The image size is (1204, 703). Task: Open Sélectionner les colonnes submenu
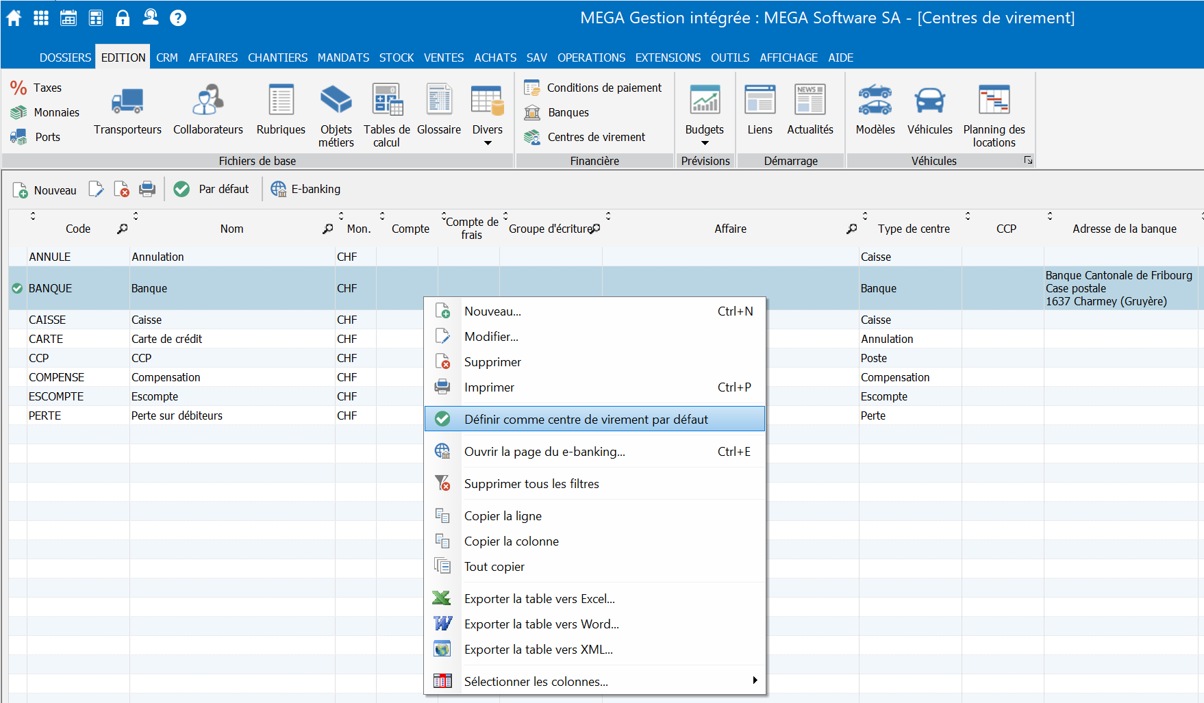pyautogui.click(x=594, y=681)
